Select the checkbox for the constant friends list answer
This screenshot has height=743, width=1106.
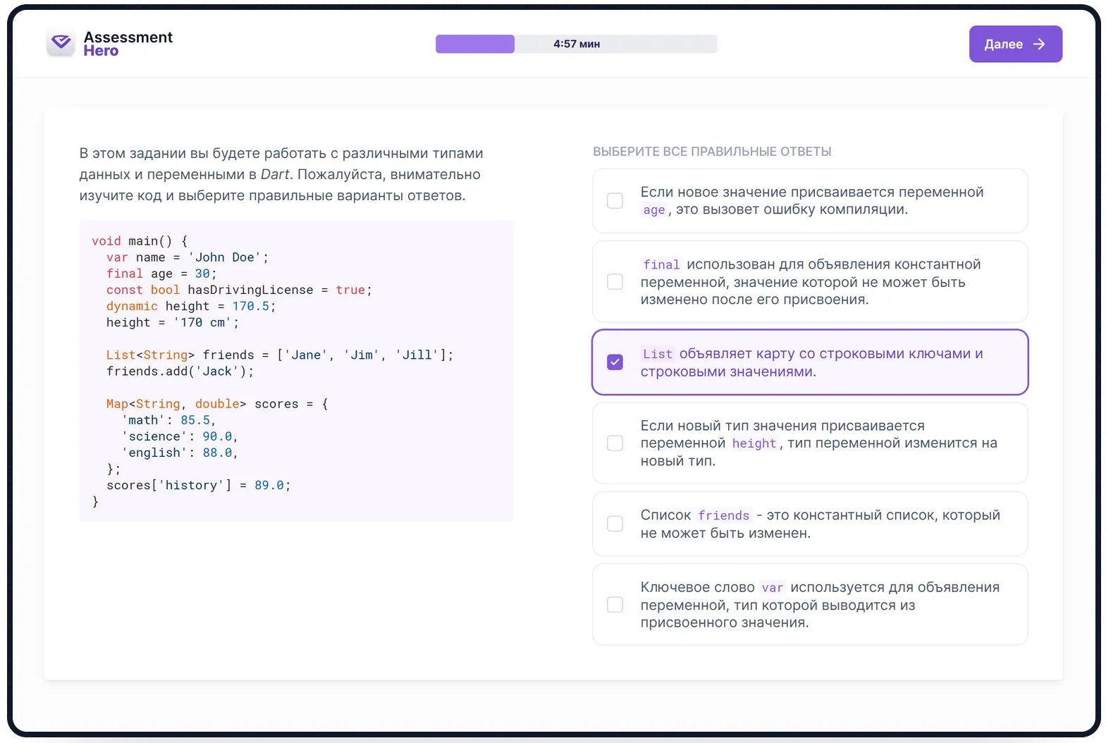point(615,524)
